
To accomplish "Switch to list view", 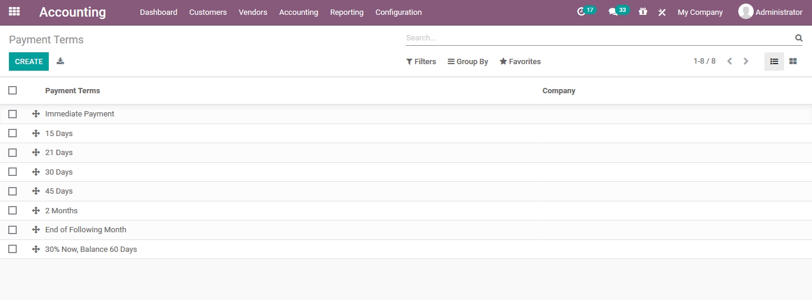I will [774, 61].
